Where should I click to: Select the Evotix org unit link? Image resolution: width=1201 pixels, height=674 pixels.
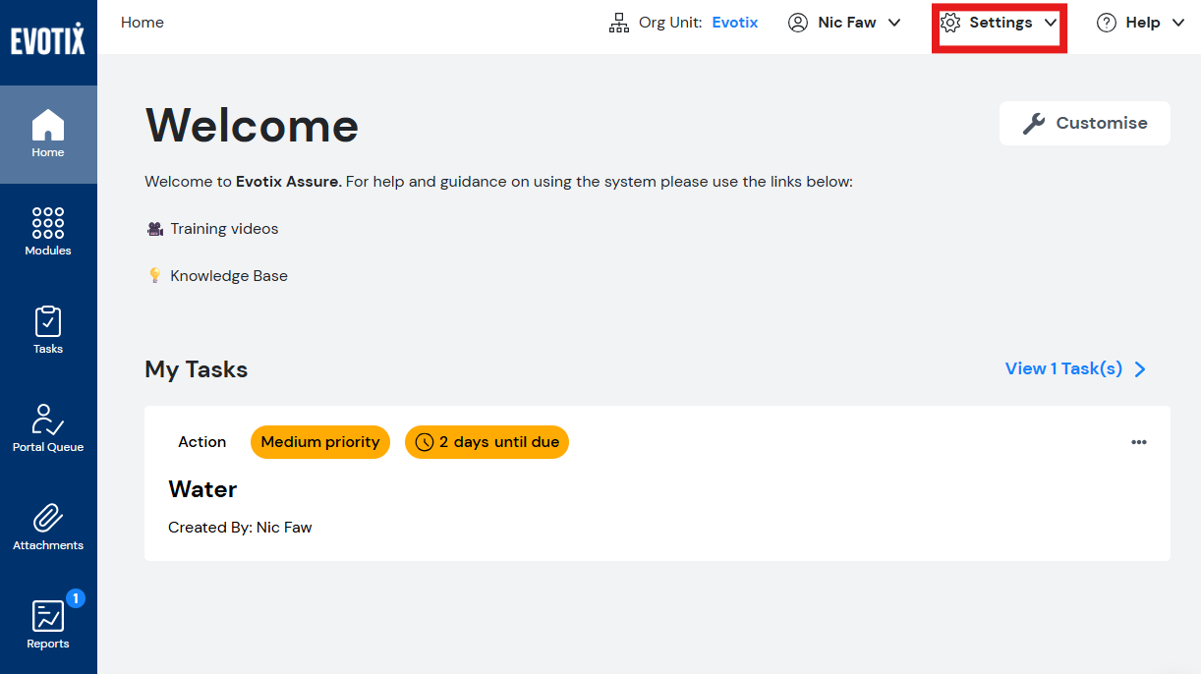735,23
